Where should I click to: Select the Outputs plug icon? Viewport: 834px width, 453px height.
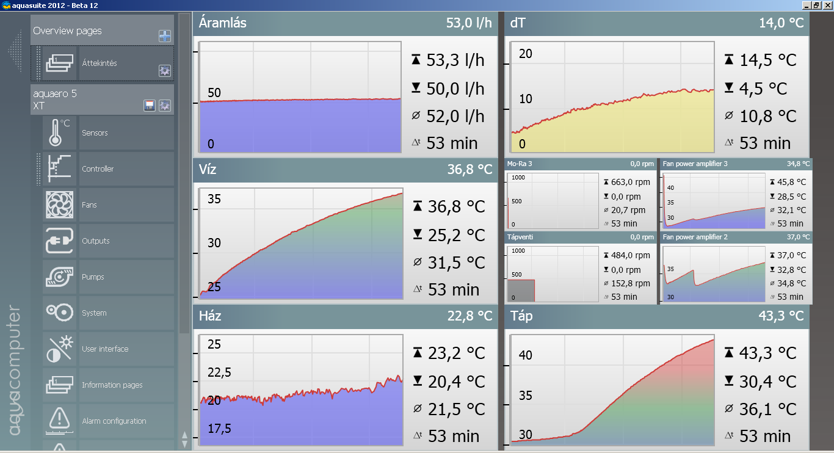[x=60, y=241]
